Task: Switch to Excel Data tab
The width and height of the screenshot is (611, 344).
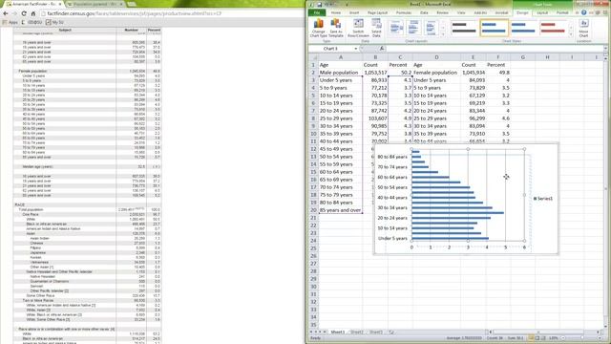Action: (x=424, y=12)
